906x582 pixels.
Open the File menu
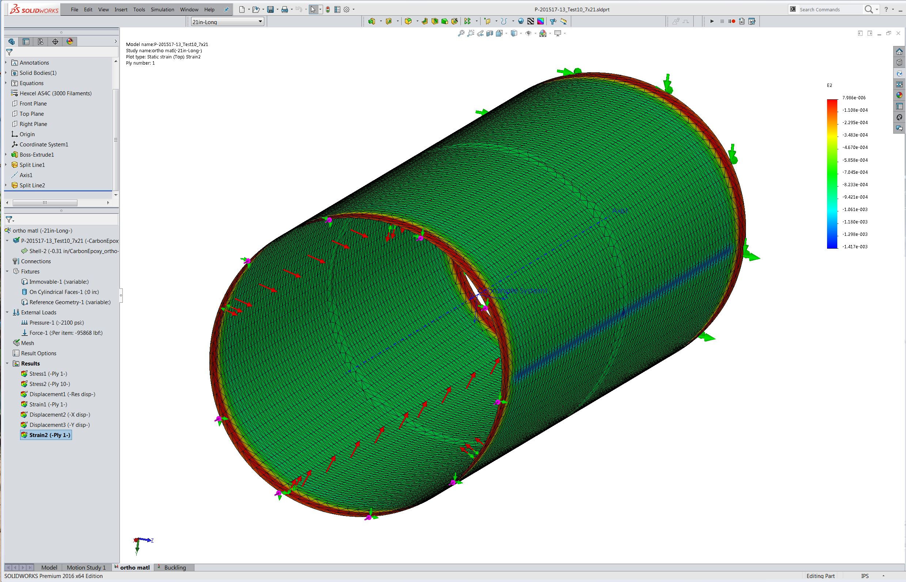click(x=75, y=9)
